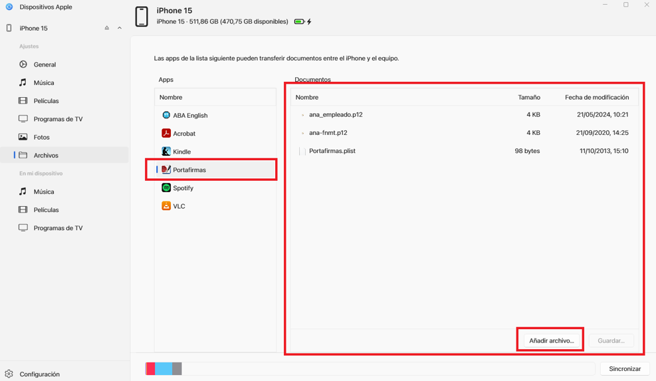Collapse the iPhone 15 sidebar section
This screenshot has height=381, width=656.
pos(120,28)
